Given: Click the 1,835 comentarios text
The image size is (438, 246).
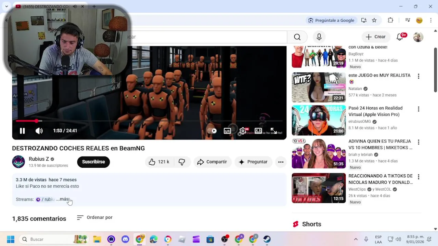Looking at the screenshot, I should coord(39,219).
